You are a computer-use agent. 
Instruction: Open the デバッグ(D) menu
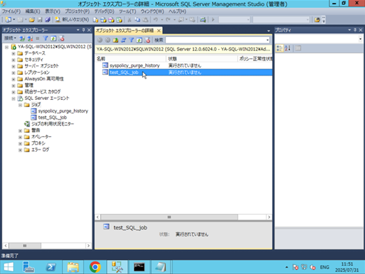click(x=104, y=11)
